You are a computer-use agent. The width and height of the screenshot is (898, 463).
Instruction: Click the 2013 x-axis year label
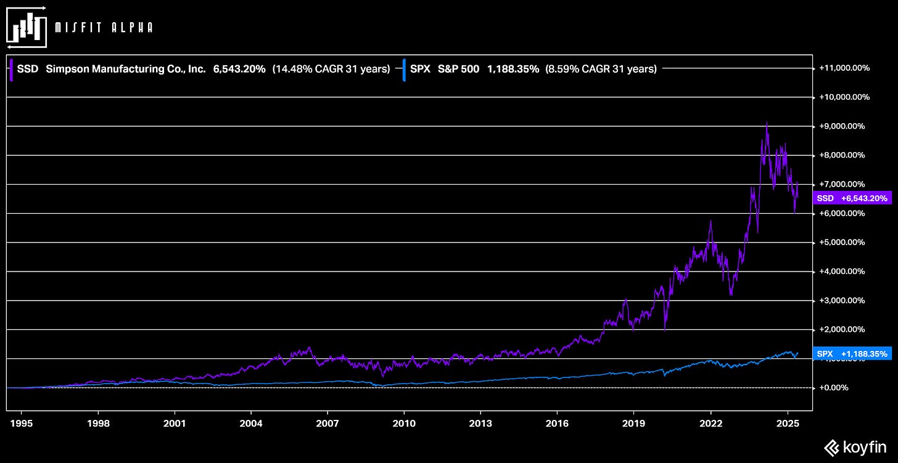480,424
